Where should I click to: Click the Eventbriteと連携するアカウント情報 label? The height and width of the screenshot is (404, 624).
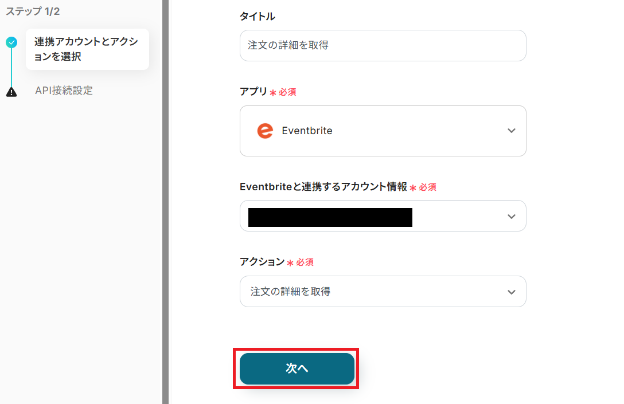[323, 187]
